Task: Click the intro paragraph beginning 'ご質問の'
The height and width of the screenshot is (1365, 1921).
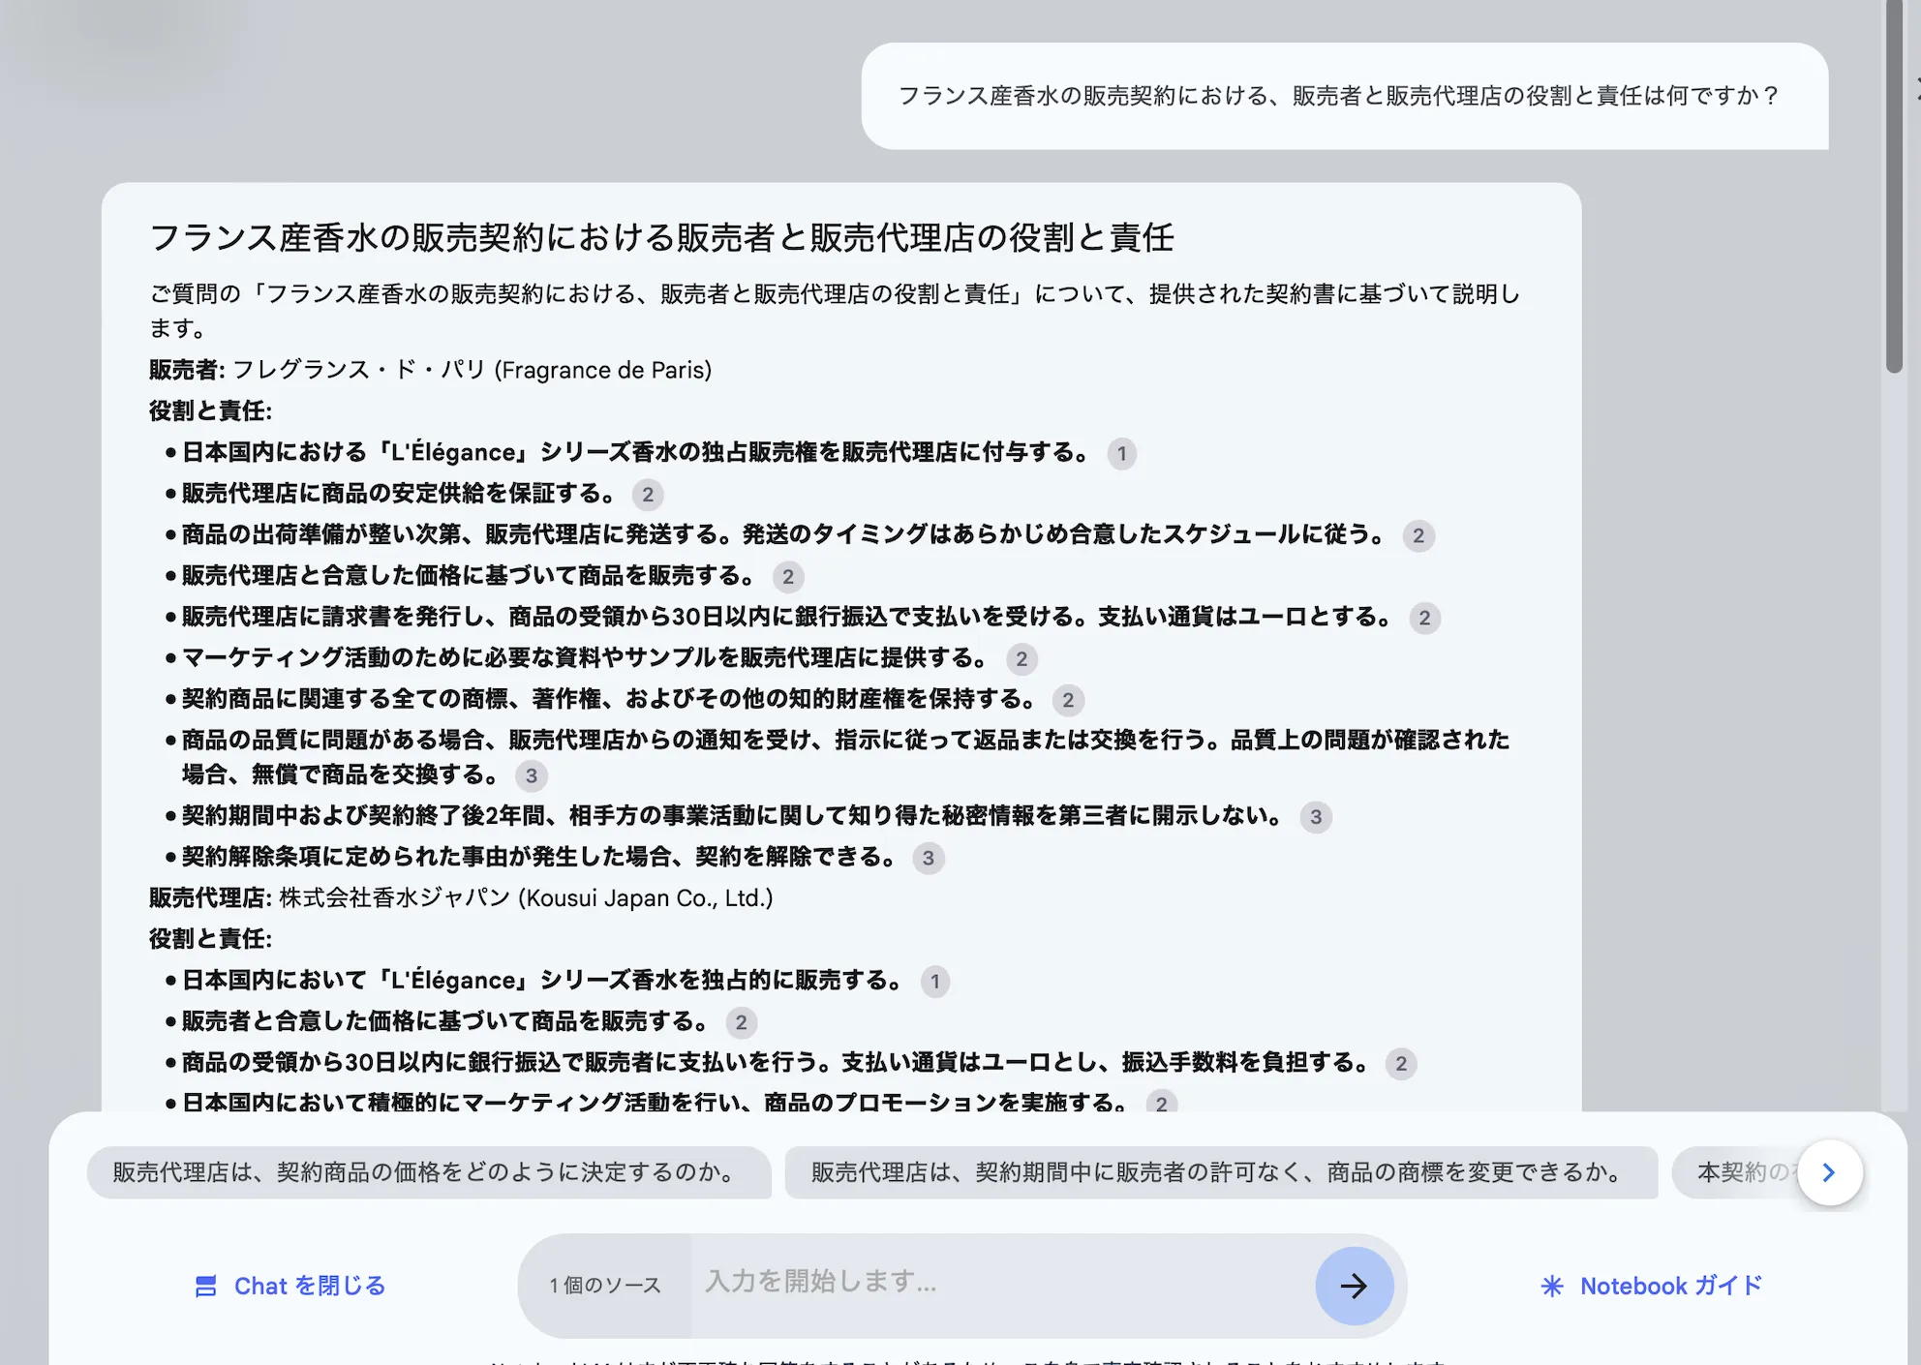Action: [835, 311]
